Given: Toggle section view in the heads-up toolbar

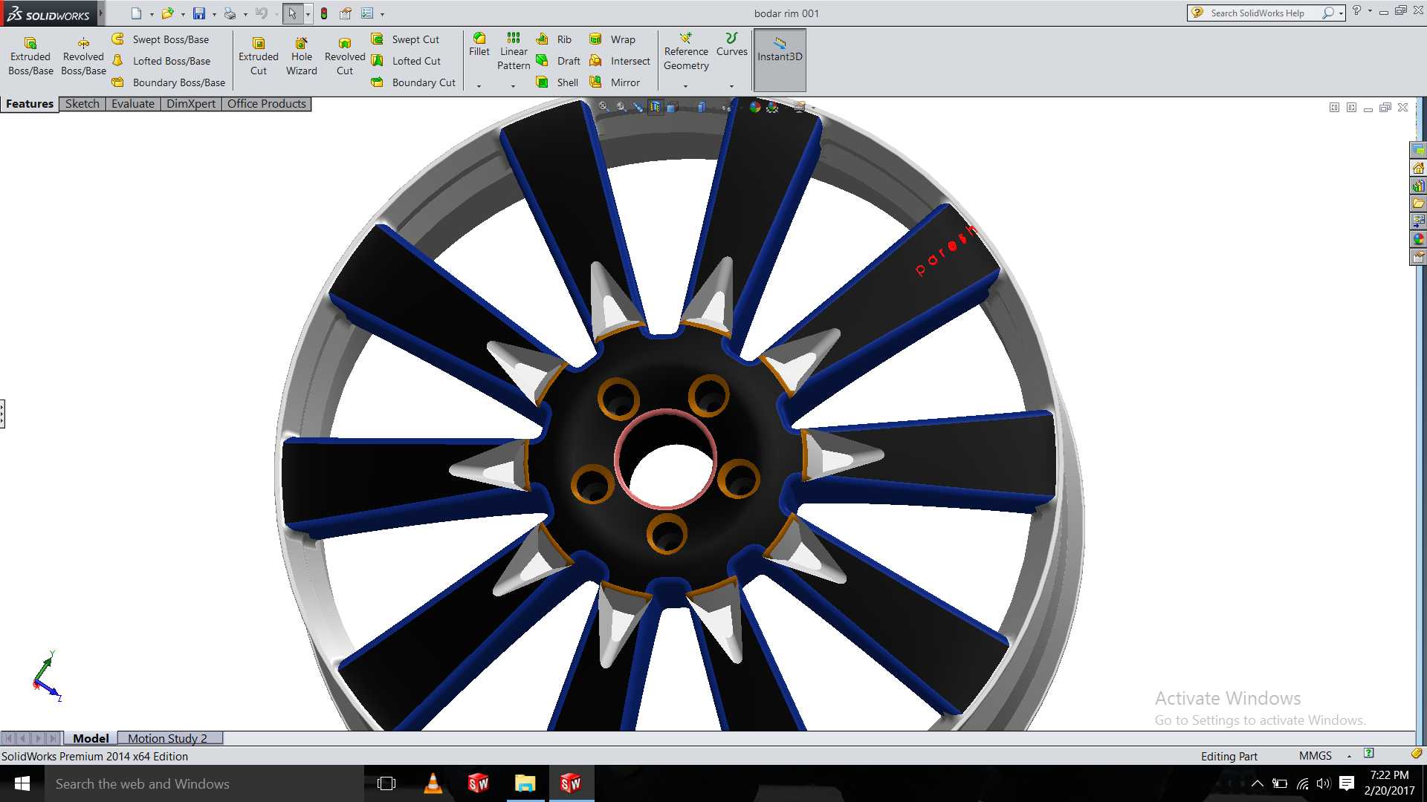Looking at the screenshot, I should pos(655,107).
